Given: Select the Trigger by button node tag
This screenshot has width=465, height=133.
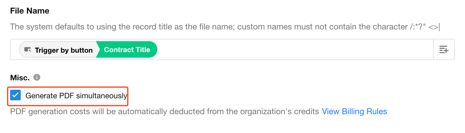Looking at the screenshot, I should (59, 50).
